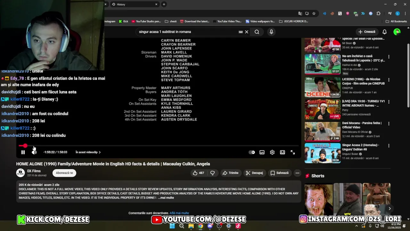Pause the video with the pause button
The image size is (410, 231).
pyautogui.click(x=23, y=152)
